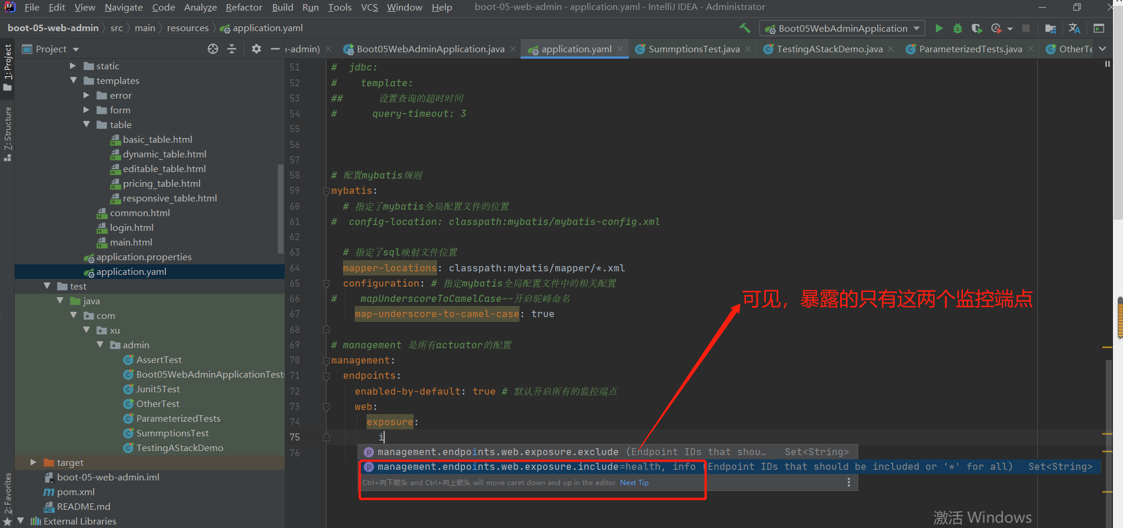Fold the management block at line 70
The width and height of the screenshot is (1123, 528).
326,361
